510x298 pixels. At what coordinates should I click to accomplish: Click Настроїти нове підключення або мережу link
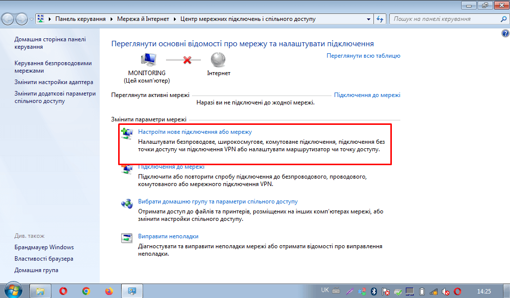(x=195, y=132)
